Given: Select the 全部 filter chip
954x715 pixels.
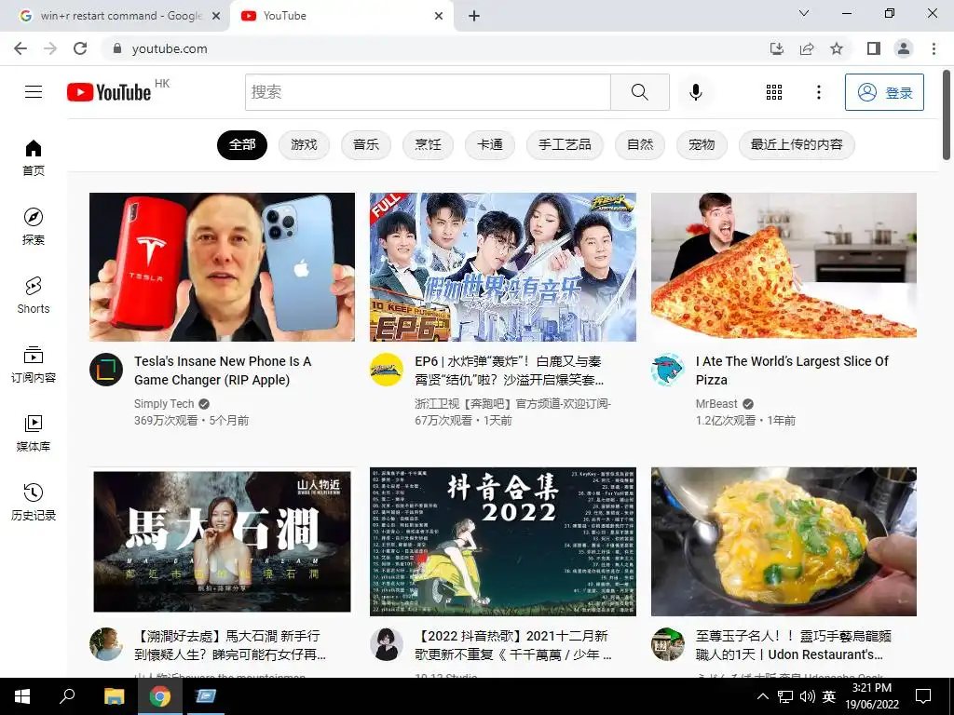Looking at the screenshot, I should point(242,144).
